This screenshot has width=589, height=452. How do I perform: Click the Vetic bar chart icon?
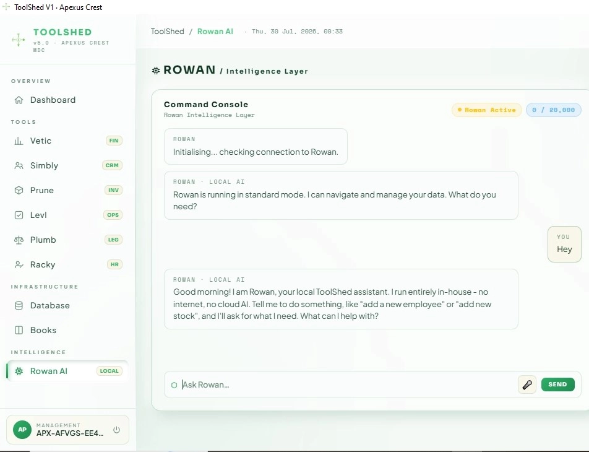click(19, 141)
